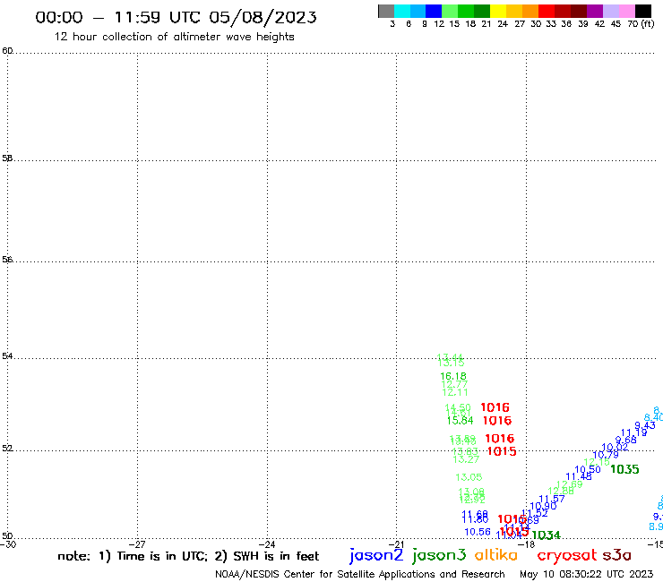663x582 pixels.
Task: Click the title date 05/08/2023
Action: point(263,17)
